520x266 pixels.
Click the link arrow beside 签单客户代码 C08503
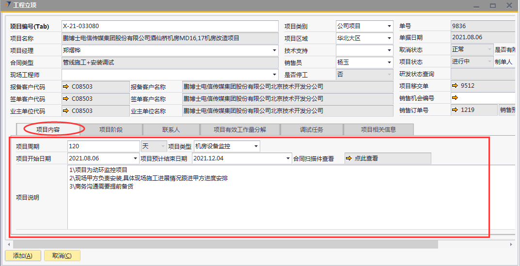coord(66,99)
